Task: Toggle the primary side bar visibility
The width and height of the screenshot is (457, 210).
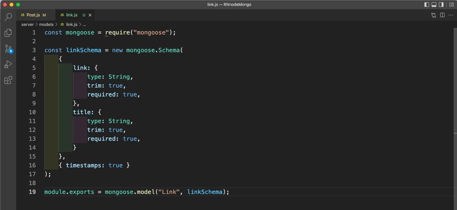Action: [427, 5]
